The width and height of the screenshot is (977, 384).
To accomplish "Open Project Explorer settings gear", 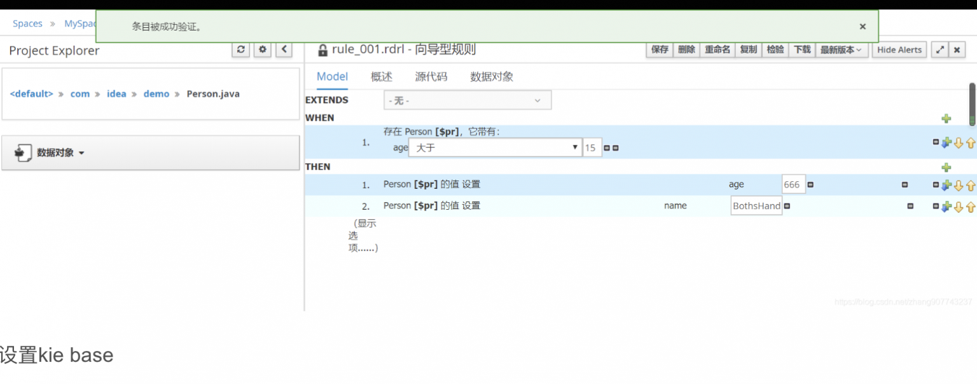I will tap(262, 50).
